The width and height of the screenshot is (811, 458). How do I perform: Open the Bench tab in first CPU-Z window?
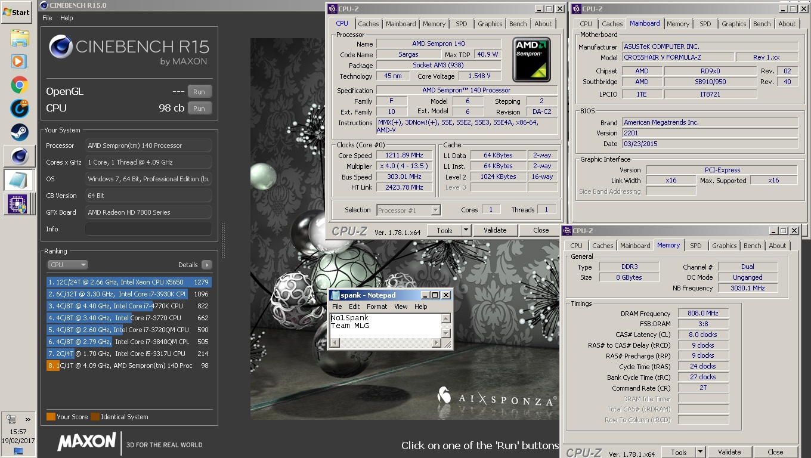(x=518, y=24)
